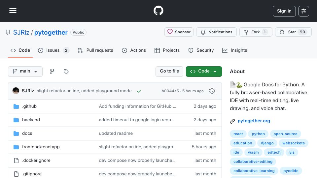Click the Sign in button
Viewport: 317px width, 178px height.
[284, 11]
